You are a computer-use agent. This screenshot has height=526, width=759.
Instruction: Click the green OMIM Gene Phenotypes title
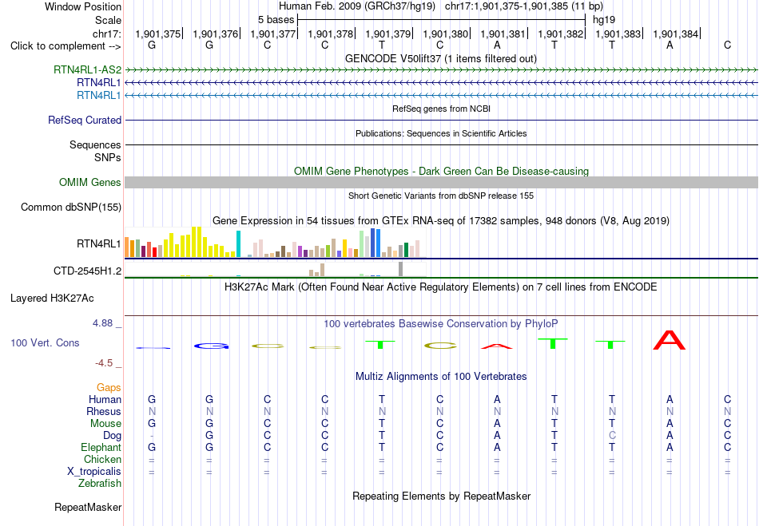coord(441,171)
